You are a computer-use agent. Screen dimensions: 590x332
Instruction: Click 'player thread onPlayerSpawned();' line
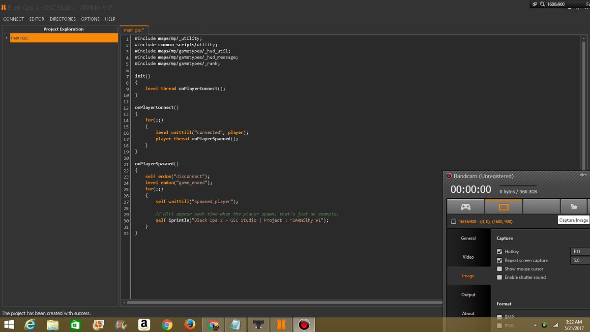point(197,139)
